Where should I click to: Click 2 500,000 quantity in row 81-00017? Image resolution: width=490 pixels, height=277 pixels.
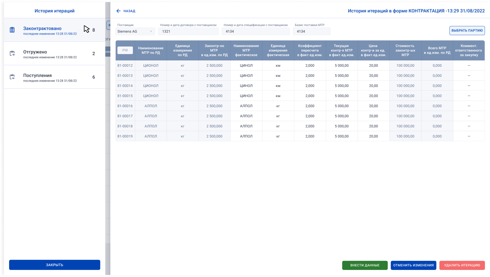tap(214, 116)
